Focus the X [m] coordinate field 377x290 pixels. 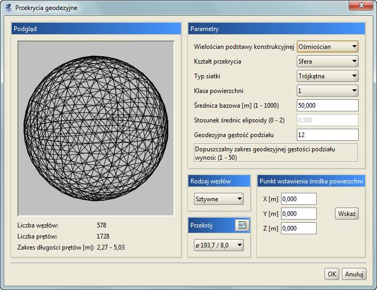(x=299, y=199)
